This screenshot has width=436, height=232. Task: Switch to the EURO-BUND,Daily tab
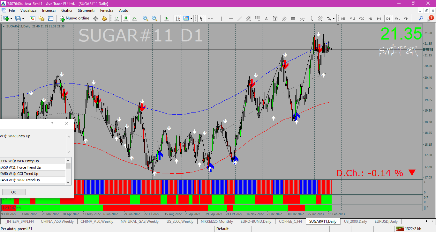point(256,221)
